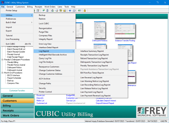Image resolution: width=169 pixels, height=123 pixels.
Task: Choose Export from the File menu
Action: point(17,31)
